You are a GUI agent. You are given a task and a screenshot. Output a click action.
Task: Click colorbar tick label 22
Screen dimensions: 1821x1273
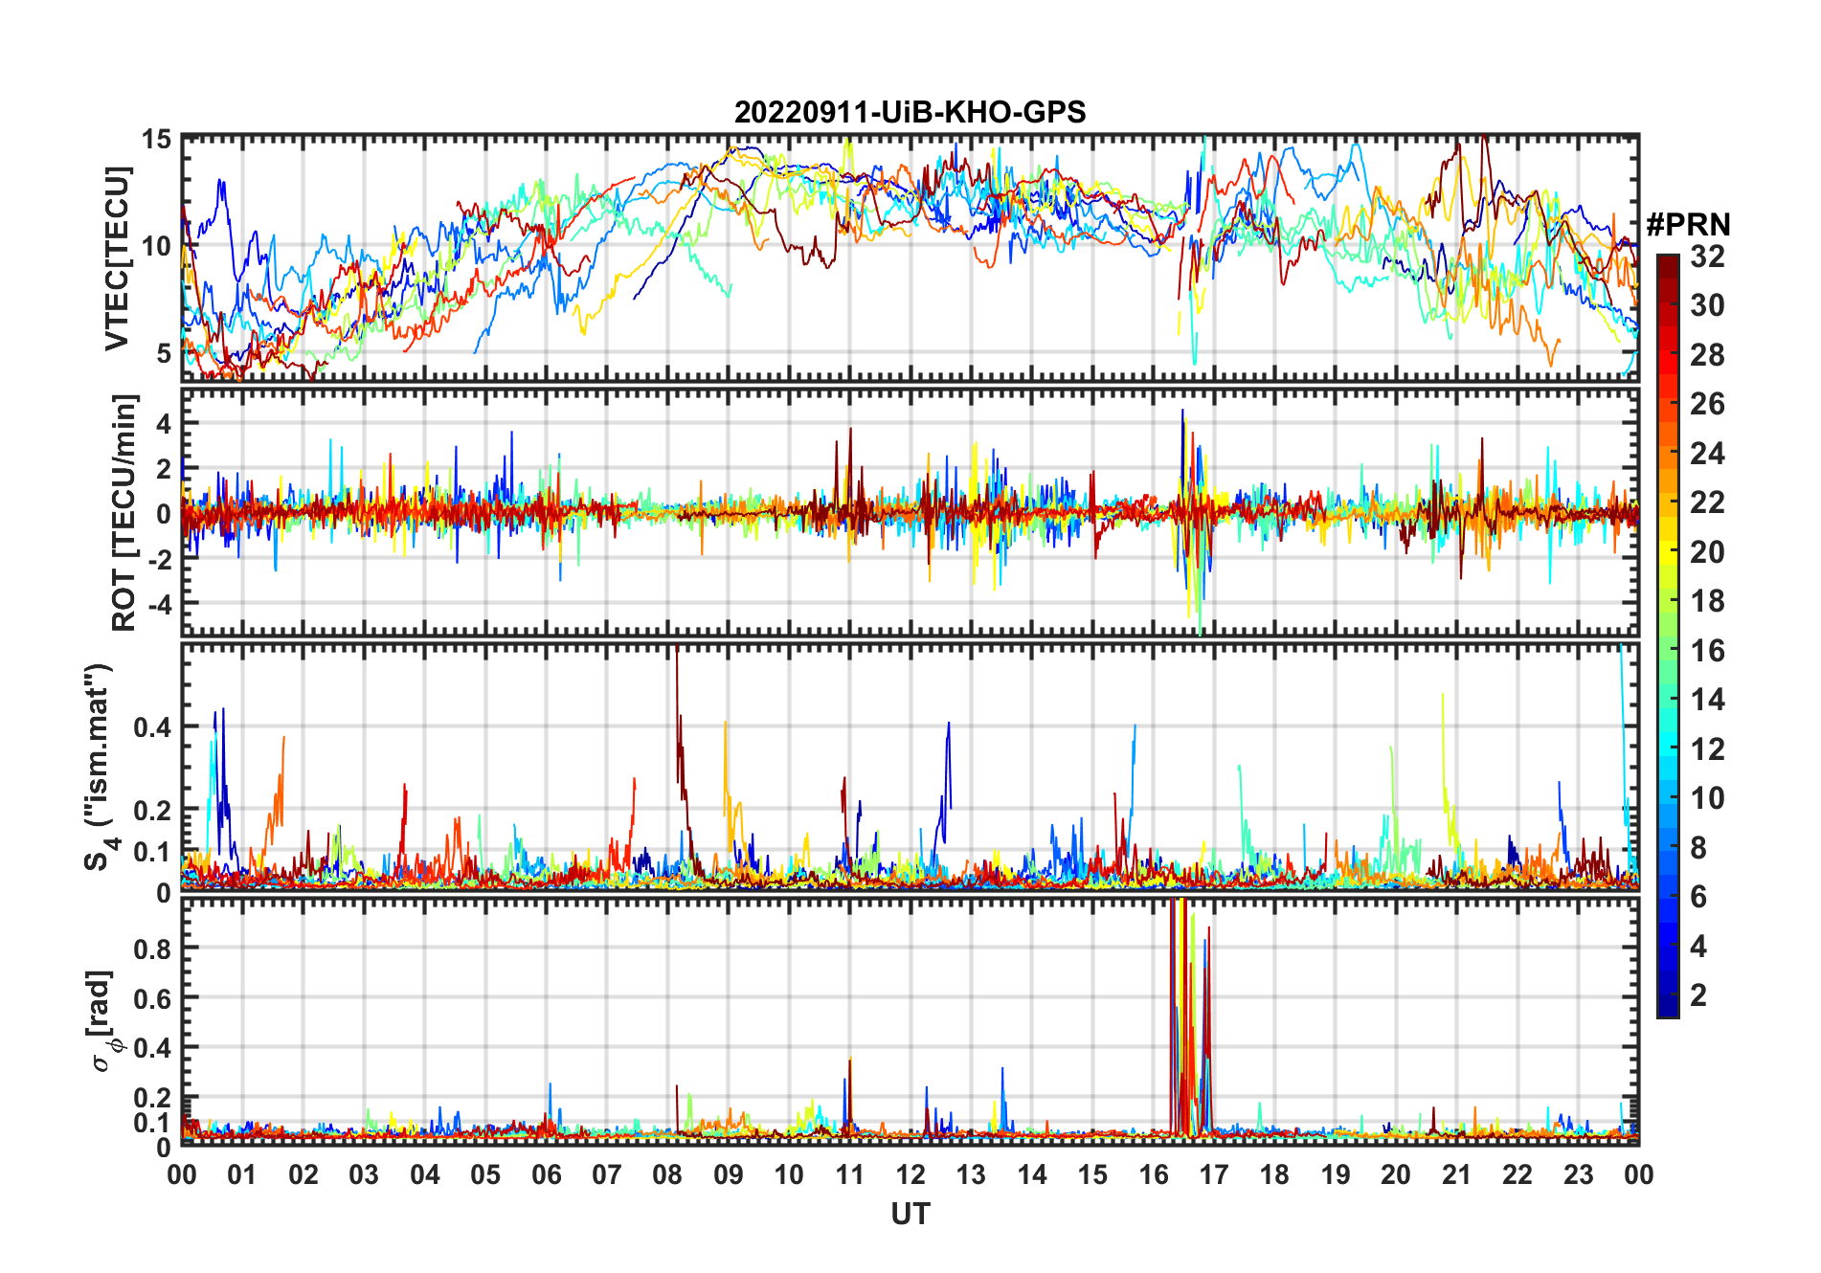click(x=1707, y=502)
